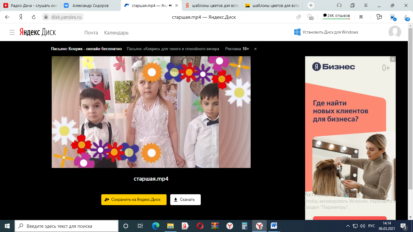413x232 pixels.
Task: Click the Windows taskbar search field
Action: (x=67, y=226)
